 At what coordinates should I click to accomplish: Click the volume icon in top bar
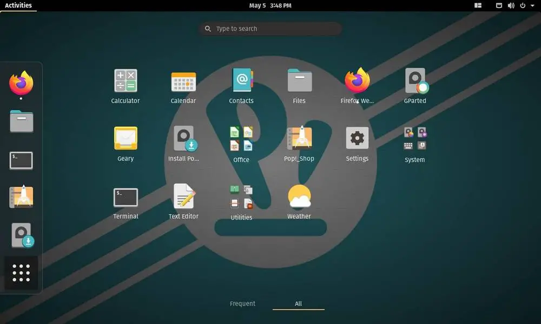point(511,5)
